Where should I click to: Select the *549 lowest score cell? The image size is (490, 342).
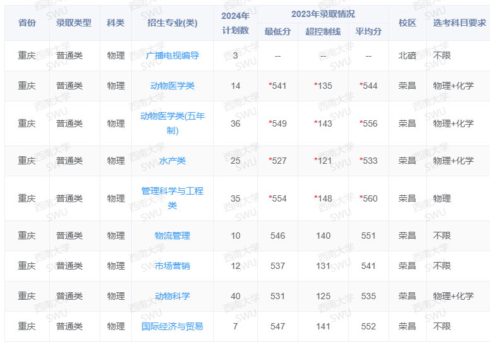(277, 123)
